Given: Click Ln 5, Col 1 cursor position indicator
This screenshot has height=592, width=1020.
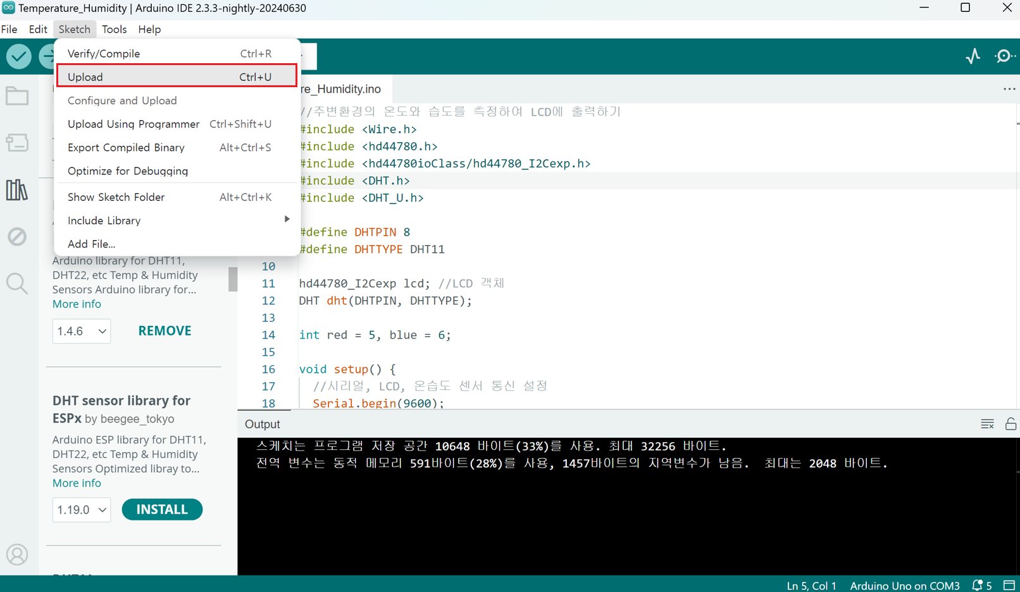Looking at the screenshot, I should point(811,586).
